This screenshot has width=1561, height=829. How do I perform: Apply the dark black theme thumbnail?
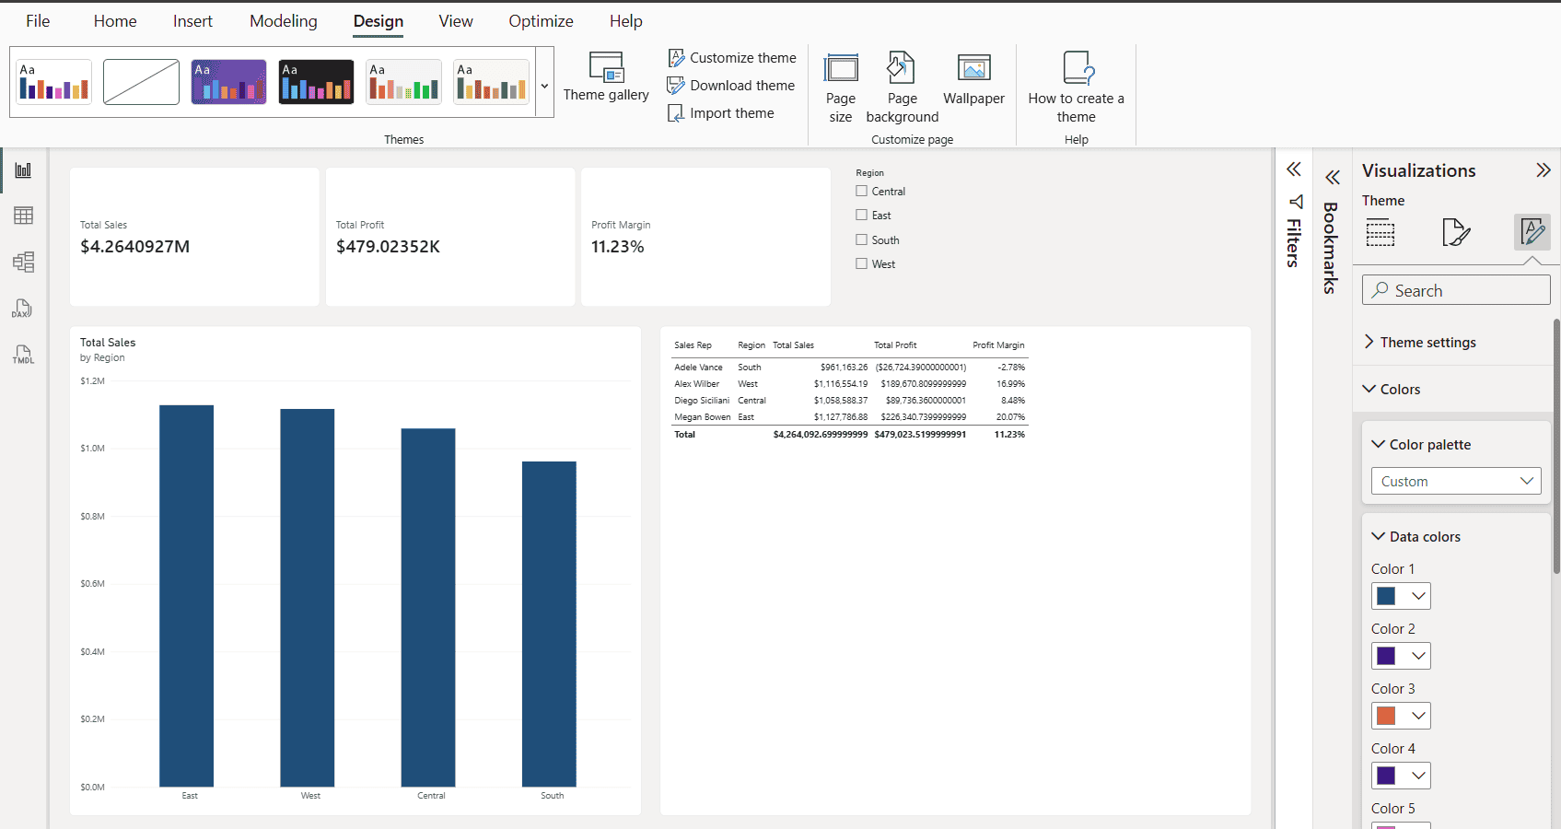tap(316, 82)
